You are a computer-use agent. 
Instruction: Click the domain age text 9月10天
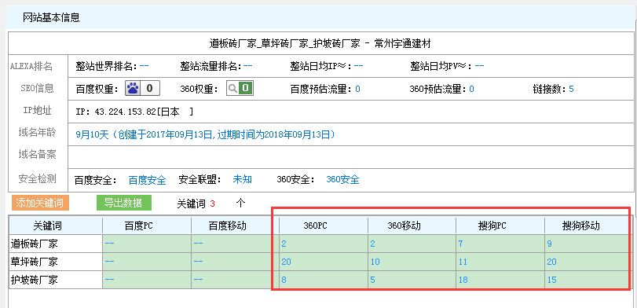(x=92, y=134)
